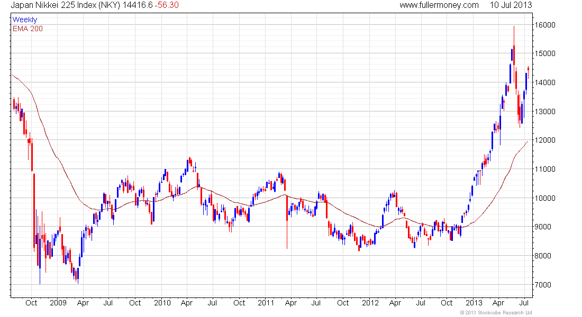Click the red 'EMA 200' legend label

(28, 29)
